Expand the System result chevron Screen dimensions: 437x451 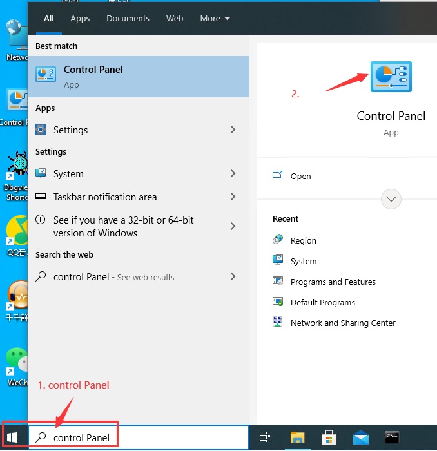click(x=233, y=173)
